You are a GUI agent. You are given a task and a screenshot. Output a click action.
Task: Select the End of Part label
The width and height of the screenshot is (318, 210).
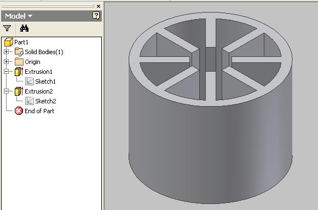click(39, 111)
